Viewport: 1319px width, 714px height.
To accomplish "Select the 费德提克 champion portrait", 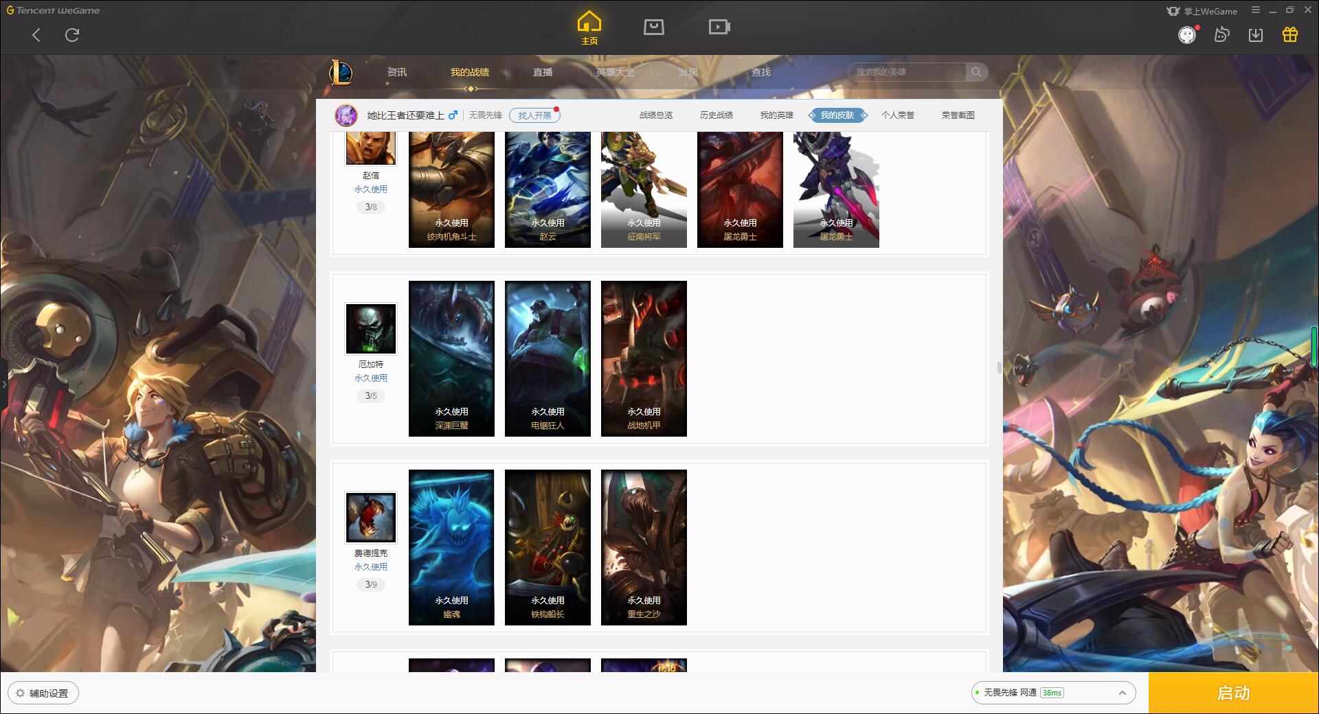I will 371,518.
